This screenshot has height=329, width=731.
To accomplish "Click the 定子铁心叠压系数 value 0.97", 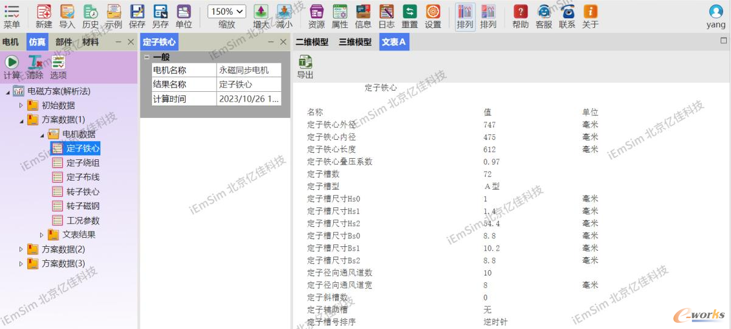I will [x=491, y=162].
